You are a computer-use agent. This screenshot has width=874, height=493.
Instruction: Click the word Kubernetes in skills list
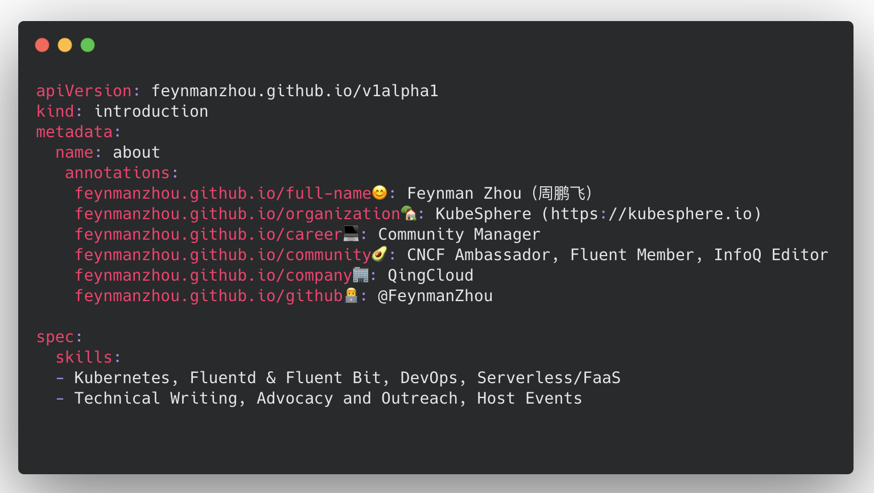click(x=122, y=378)
